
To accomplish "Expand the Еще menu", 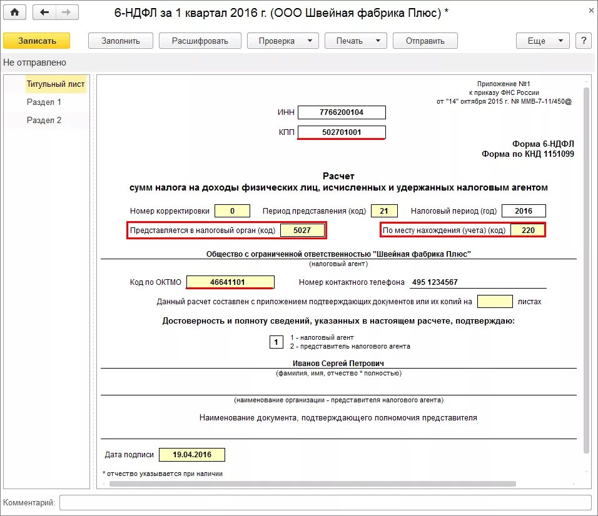I will pos(543,41).
